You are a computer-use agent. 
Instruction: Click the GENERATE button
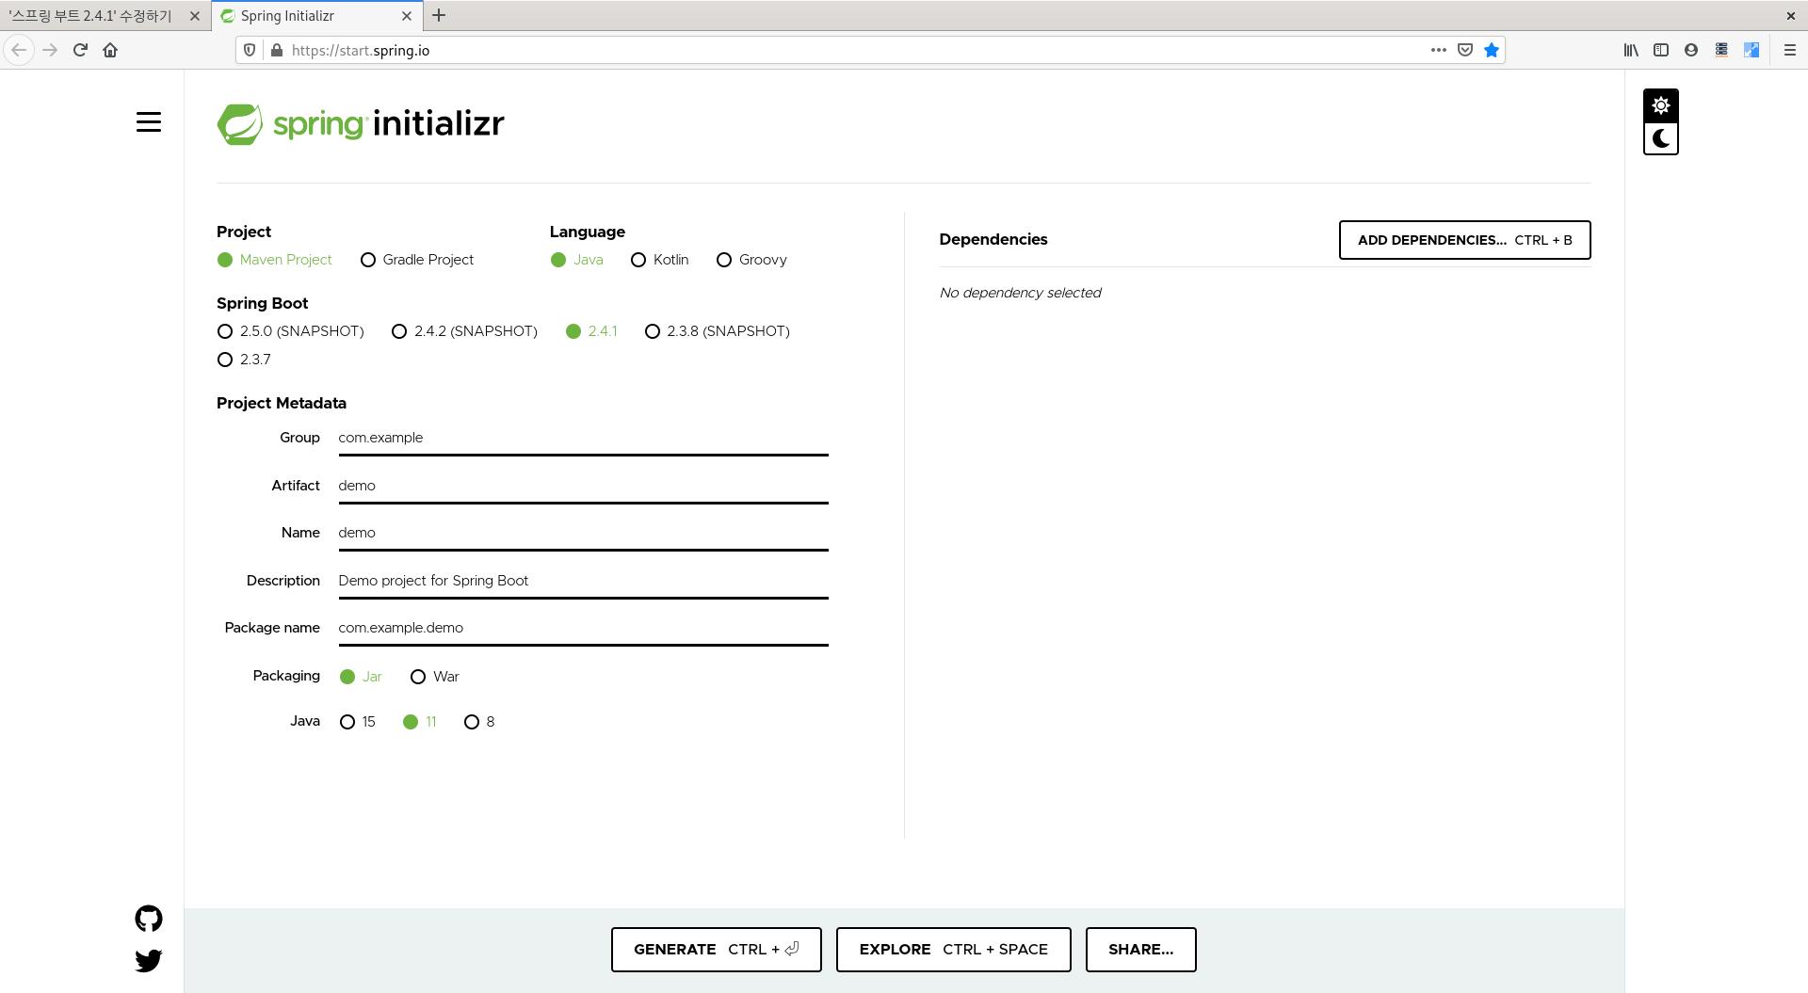[717, 950]
